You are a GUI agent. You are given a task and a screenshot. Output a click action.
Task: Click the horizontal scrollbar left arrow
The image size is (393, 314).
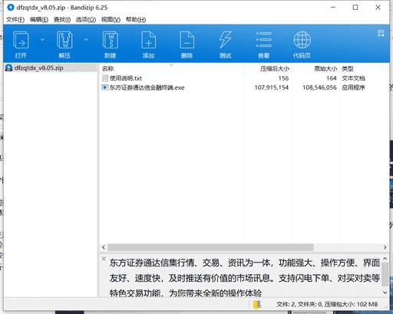click(104, 247)
